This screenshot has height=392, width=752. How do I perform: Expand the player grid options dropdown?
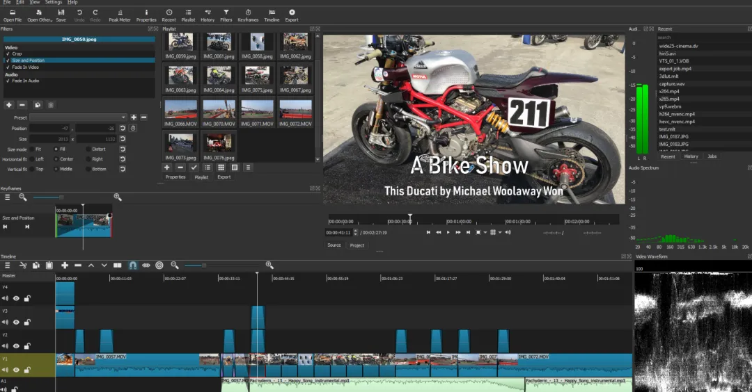(x=501, y=232)
